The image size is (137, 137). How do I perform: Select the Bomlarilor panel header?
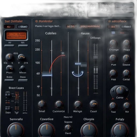[x=46, y=21]
